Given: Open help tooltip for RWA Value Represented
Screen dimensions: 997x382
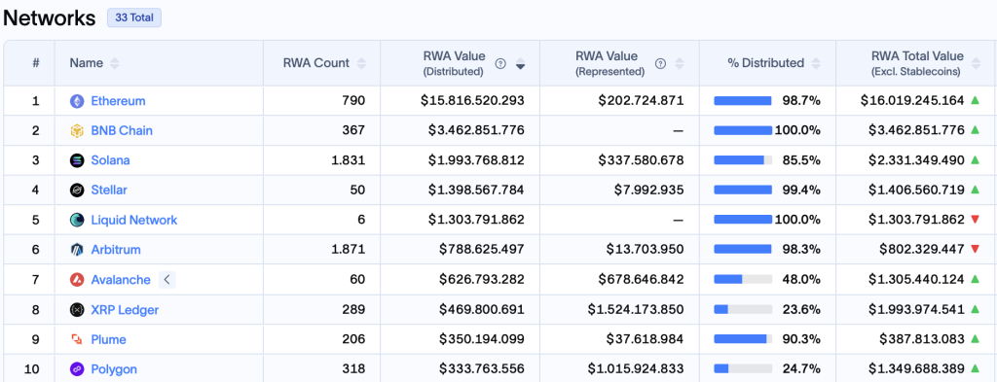Looking at the screenshot, I should coord(661,63).
